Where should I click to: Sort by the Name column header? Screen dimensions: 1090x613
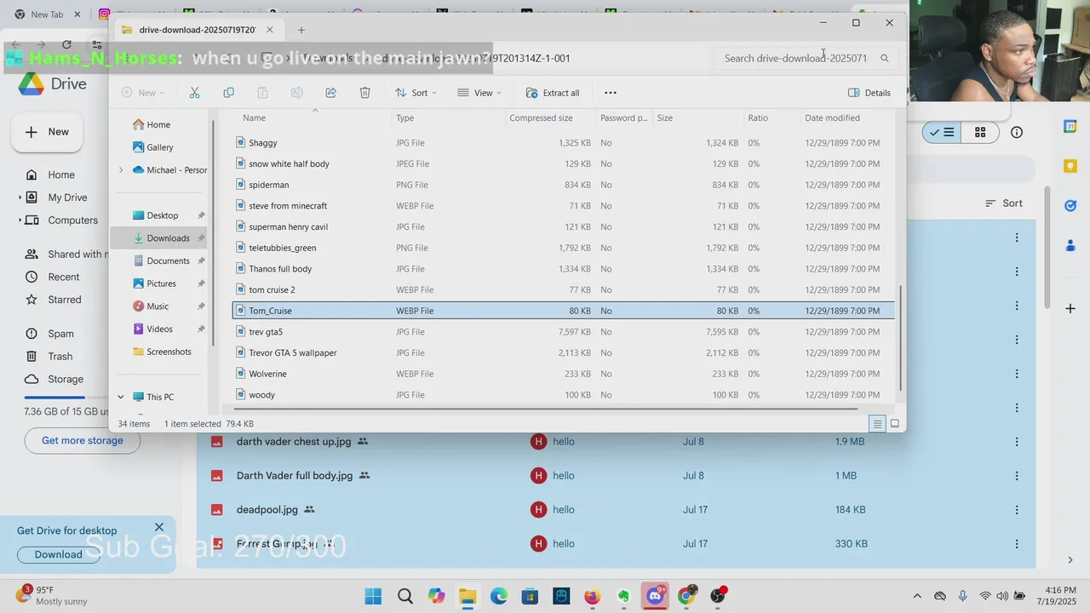click(254, 118)
